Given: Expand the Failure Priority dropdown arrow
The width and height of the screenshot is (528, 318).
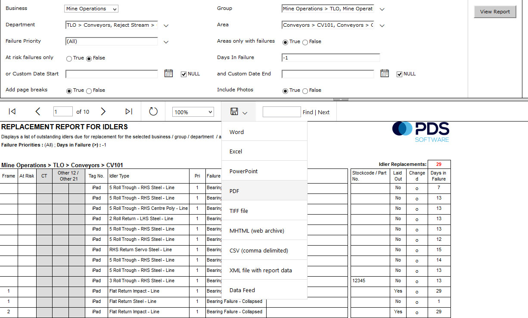Looking at the screenshot, I should tap(166, 42).
